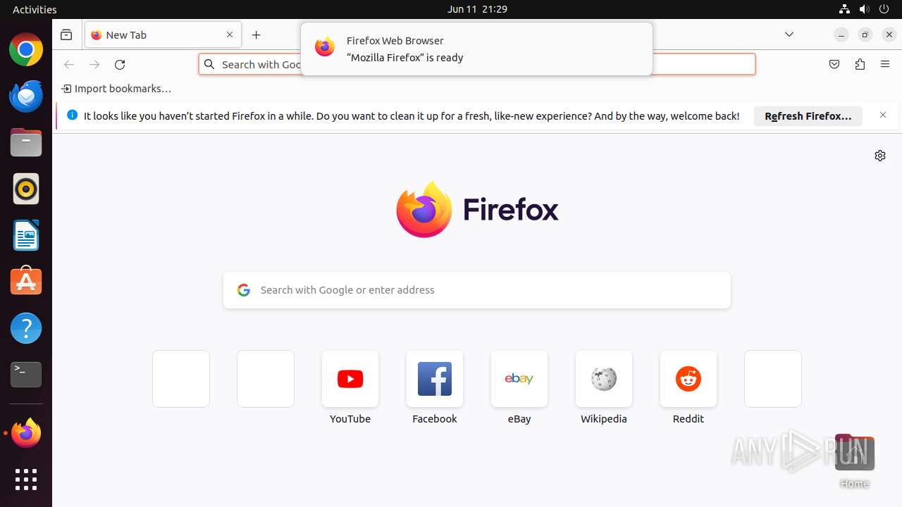Viewport: 902px width, 507px height.
Task: Open volume indicator in top bar
Action: click(x=865, y=9)
